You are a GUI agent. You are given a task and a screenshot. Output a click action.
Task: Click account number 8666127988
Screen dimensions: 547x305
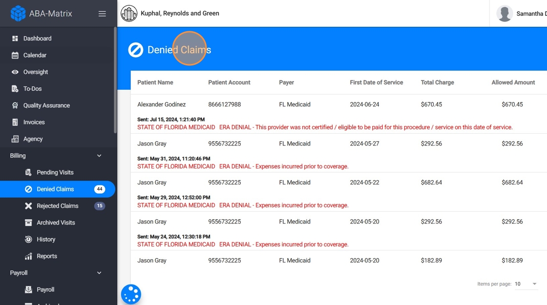[x=225, y=104]
